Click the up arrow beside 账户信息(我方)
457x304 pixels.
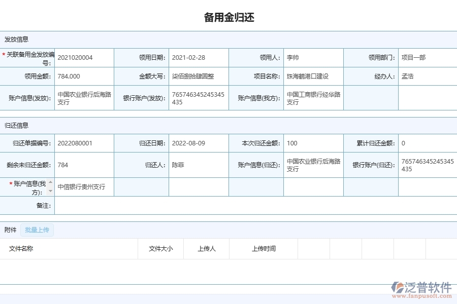51,181
